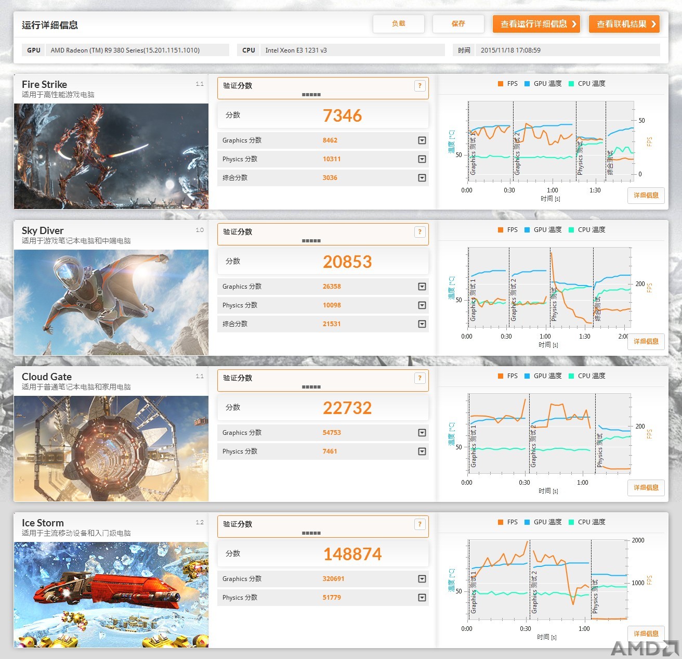This screenshot has width=682, height=659.
Task: Expand Sky Diver Graphics score 26358
Action: pyautogui.click(x=422, y=287)
